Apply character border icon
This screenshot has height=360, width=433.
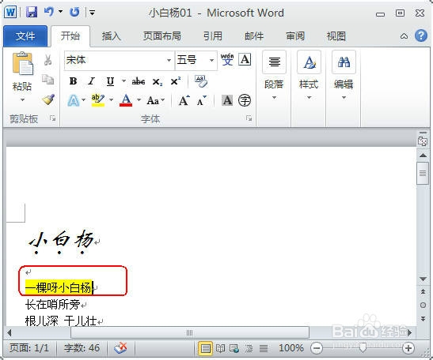245,59
